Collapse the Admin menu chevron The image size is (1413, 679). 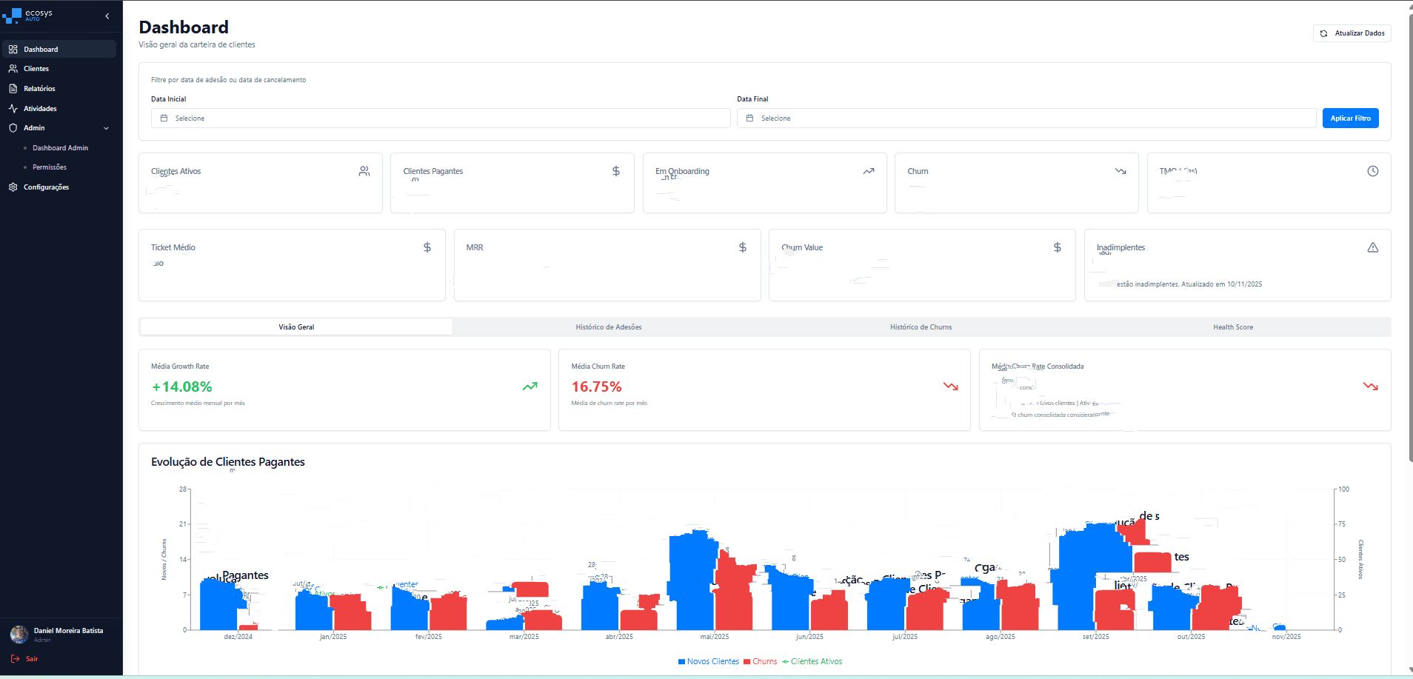(x=106, y=128)
